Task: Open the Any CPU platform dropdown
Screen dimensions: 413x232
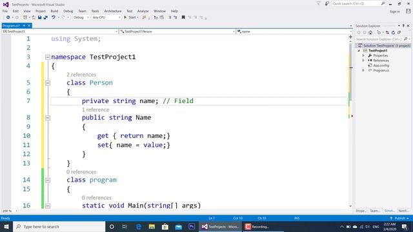Action: click(x=106, y=17)
